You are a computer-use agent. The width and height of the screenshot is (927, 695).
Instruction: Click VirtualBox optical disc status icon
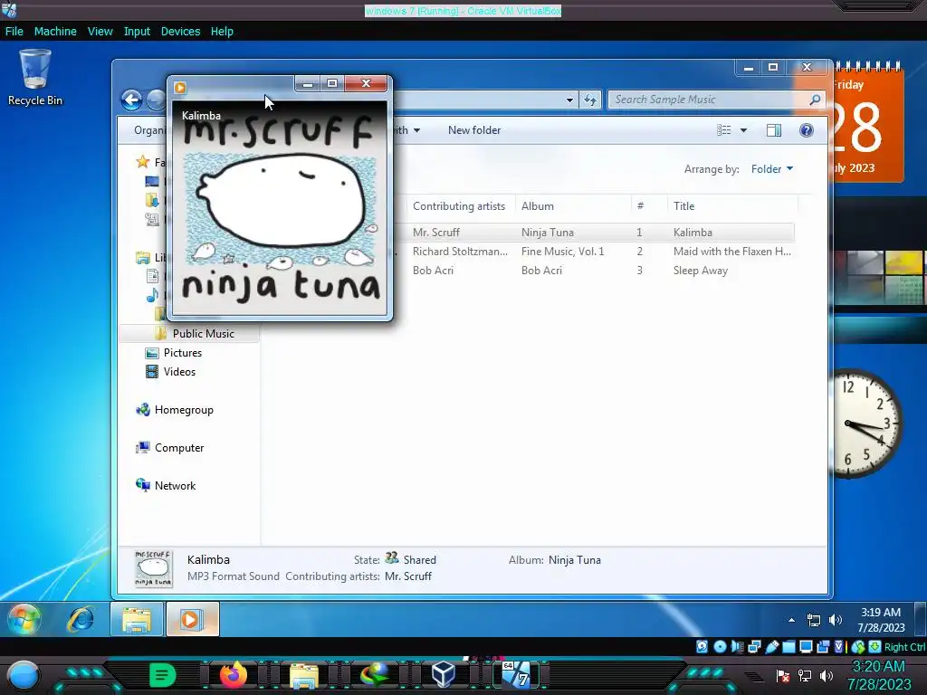(x=720, y=646)
